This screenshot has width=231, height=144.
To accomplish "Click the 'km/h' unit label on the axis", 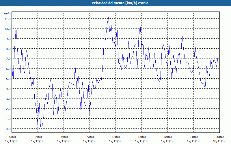I will coord(7,13).
